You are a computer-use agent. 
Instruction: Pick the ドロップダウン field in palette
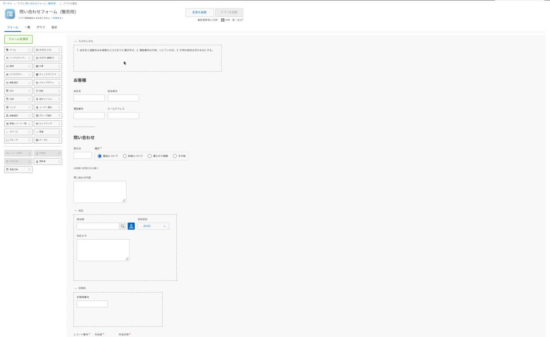(x=48, y=83)
